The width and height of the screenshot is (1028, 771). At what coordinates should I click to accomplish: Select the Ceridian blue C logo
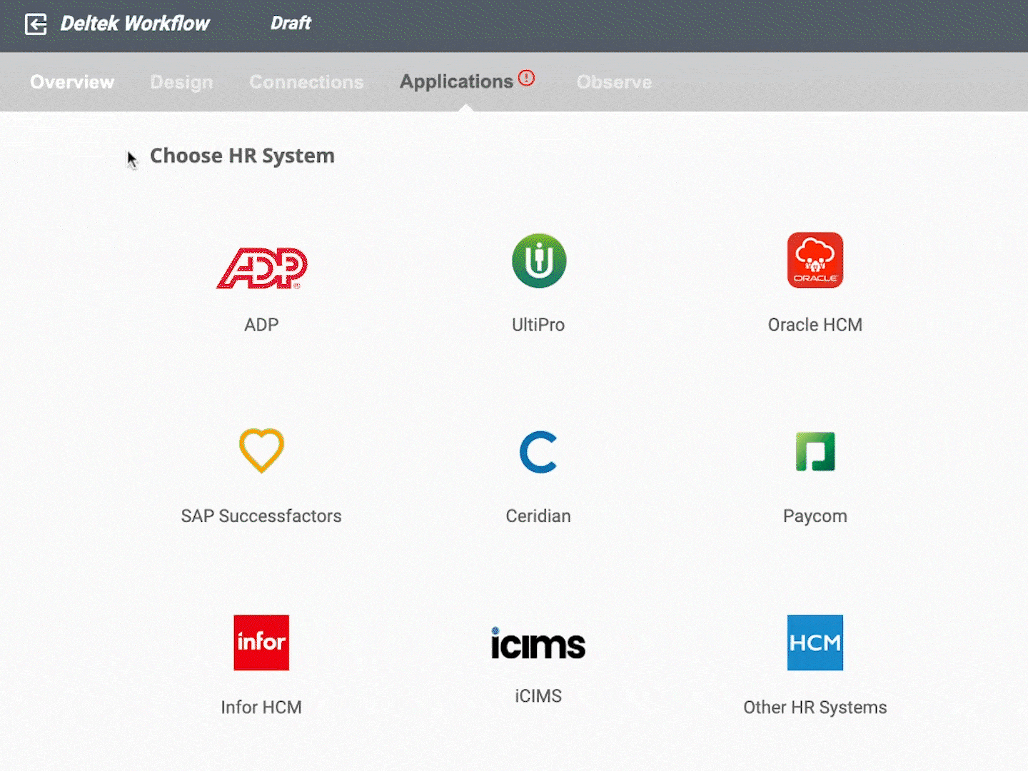click(538, 452)
